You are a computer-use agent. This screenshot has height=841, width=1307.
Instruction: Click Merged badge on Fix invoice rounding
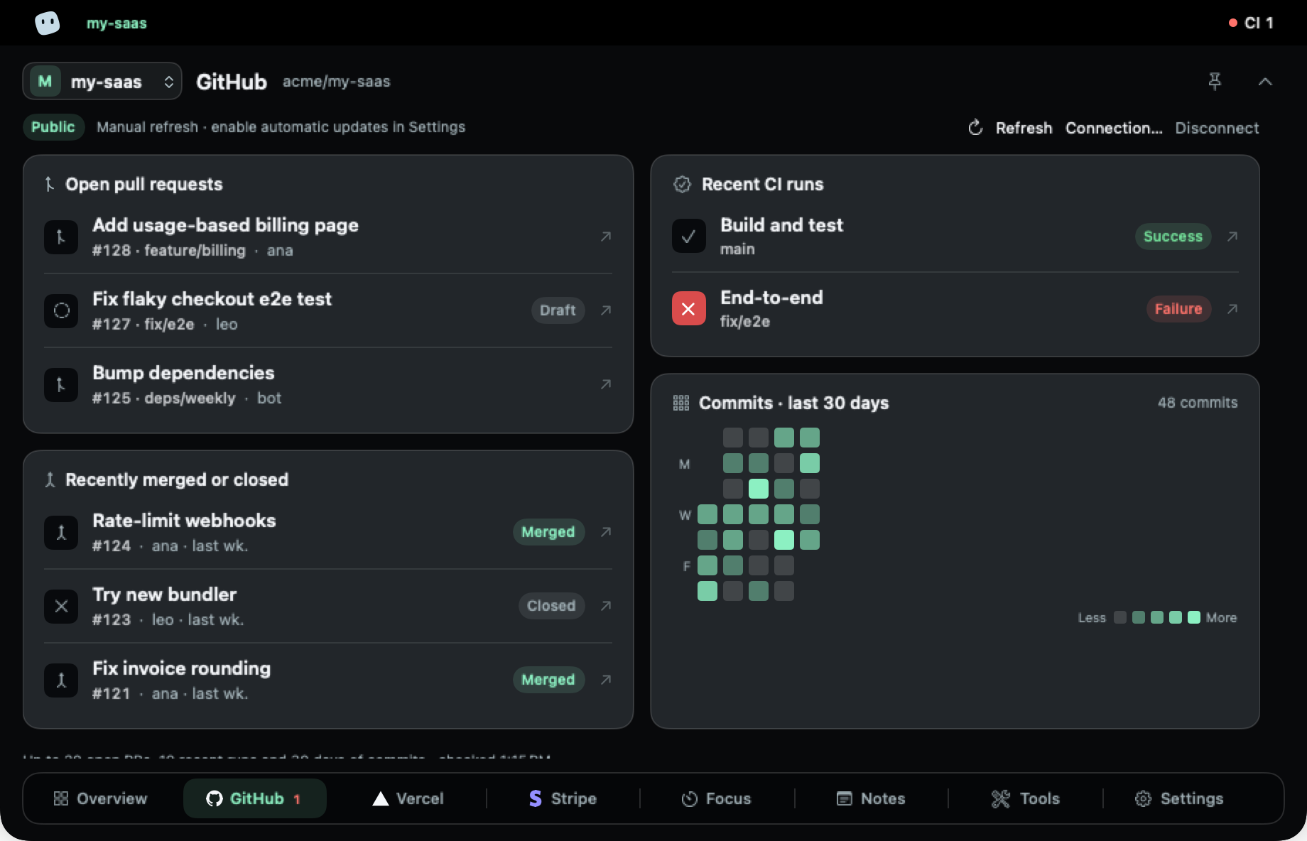click(x=548, y=680)
